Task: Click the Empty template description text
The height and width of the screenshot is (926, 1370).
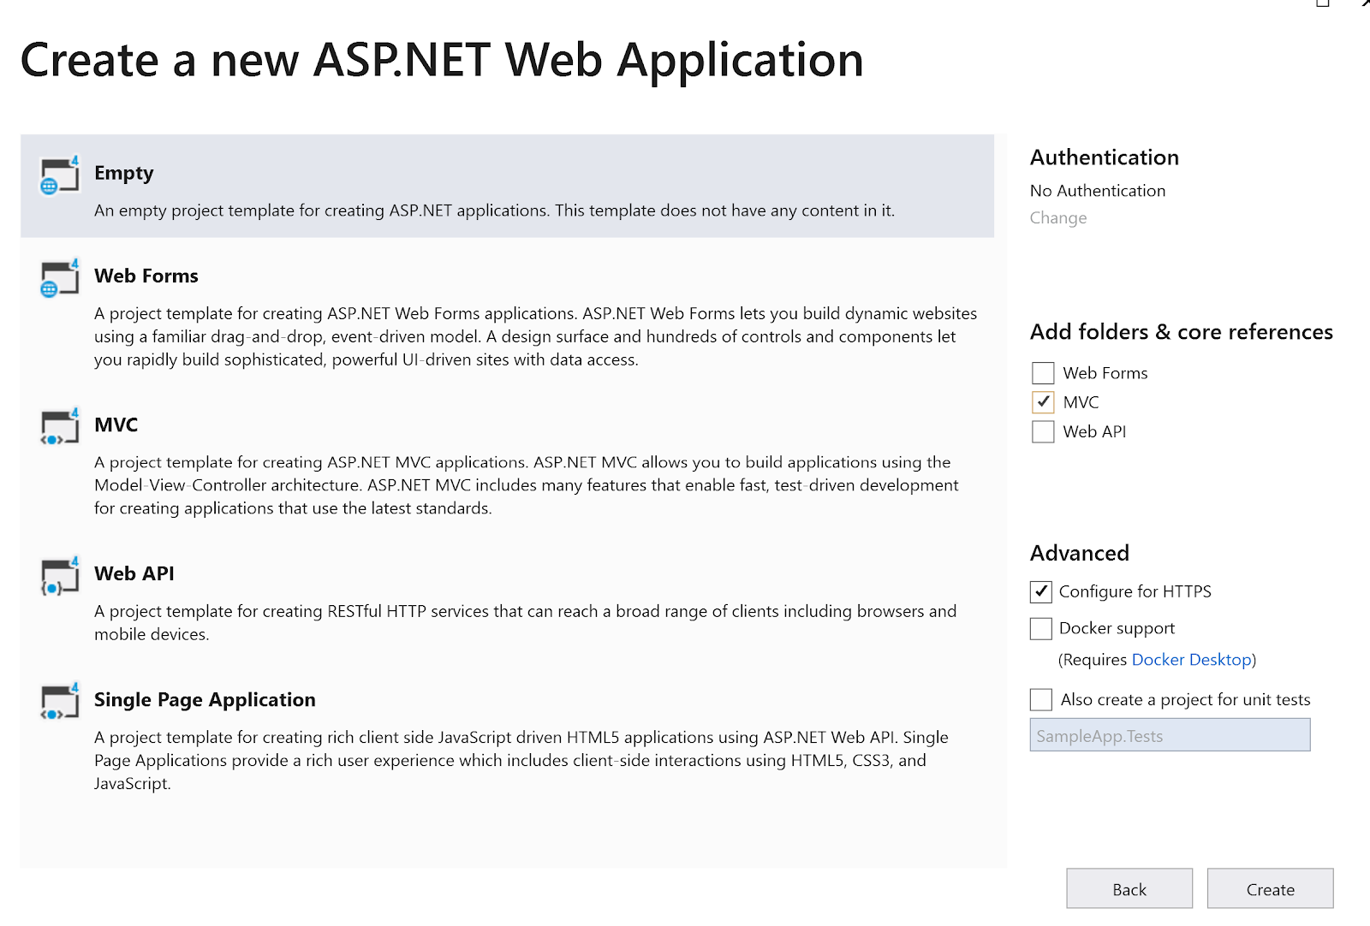Action: [x=494, y=211]
